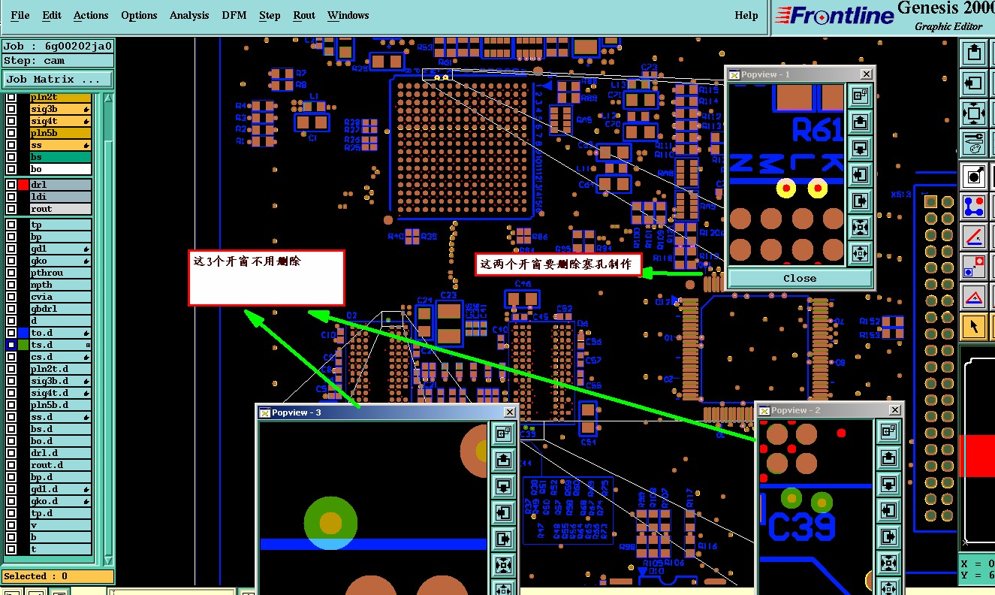
Task: Select the layer name cs.d
Action: click(x=60, y=357)
